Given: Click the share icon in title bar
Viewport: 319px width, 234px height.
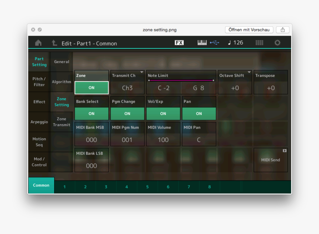Looking at the screenshot, I should [283, 30].
